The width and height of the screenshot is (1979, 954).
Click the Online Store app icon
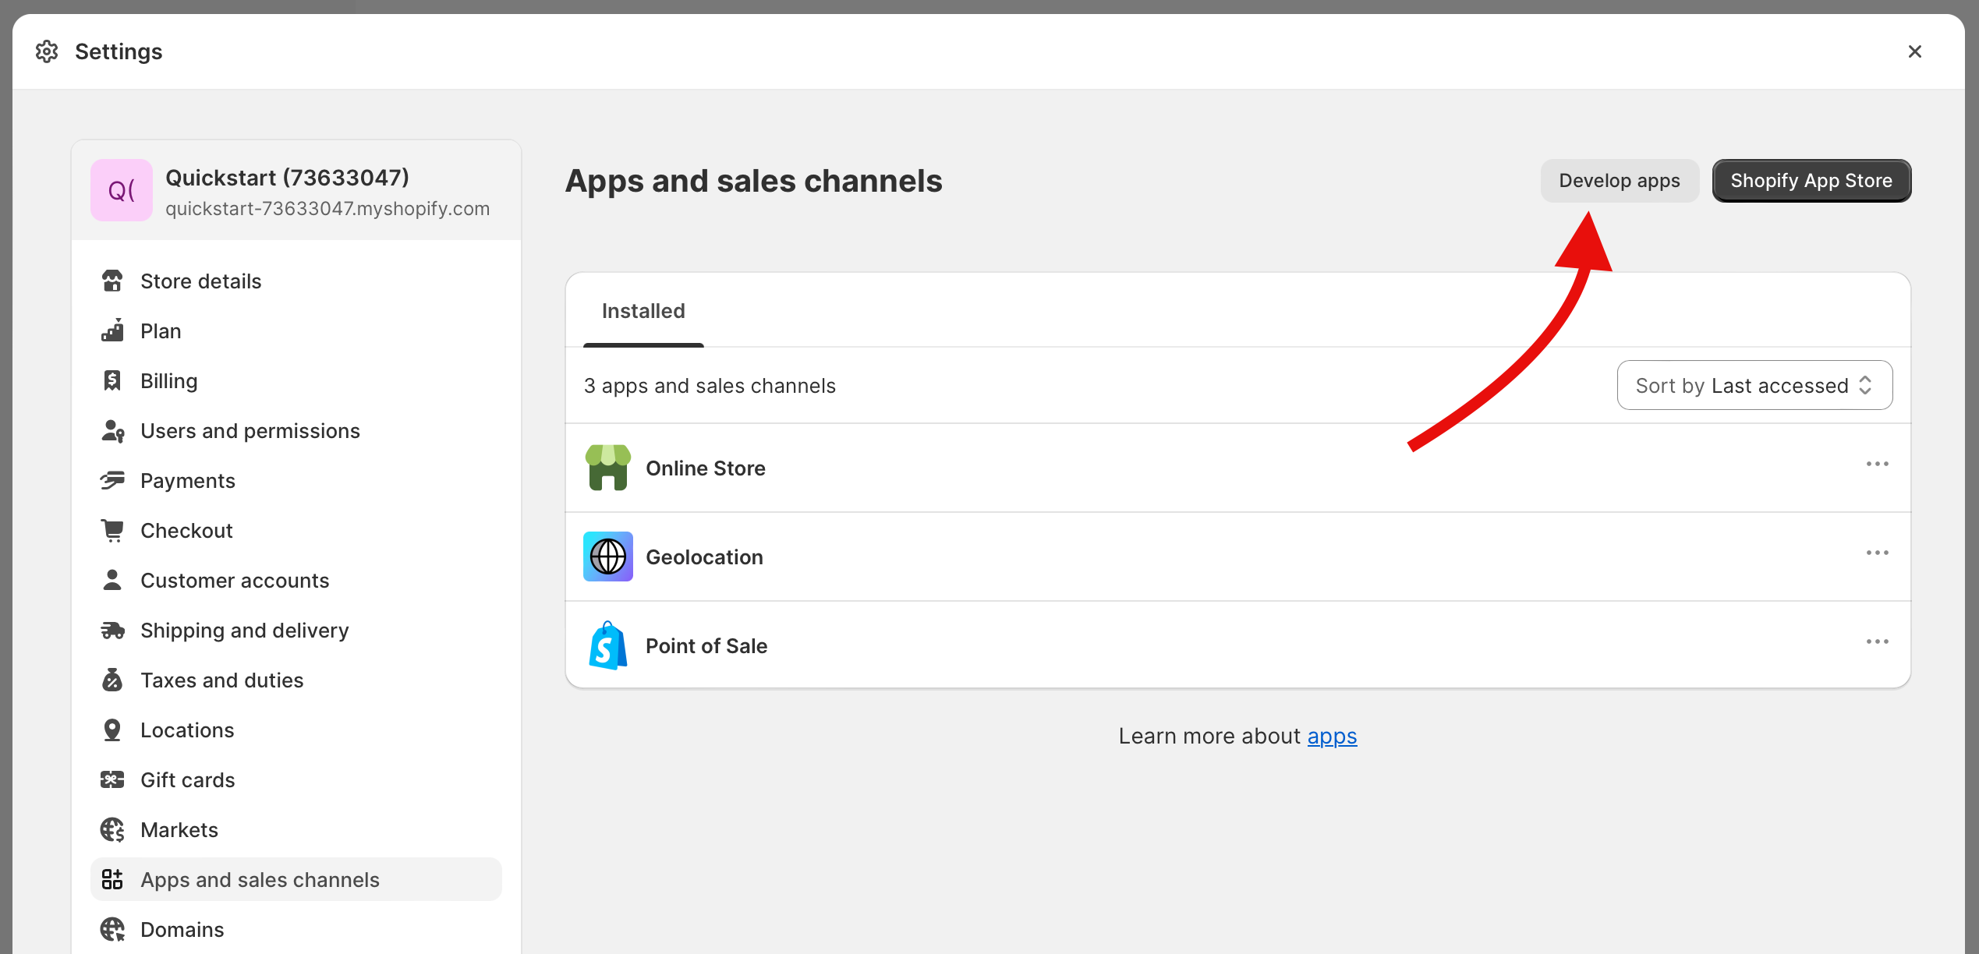(608, 468)
